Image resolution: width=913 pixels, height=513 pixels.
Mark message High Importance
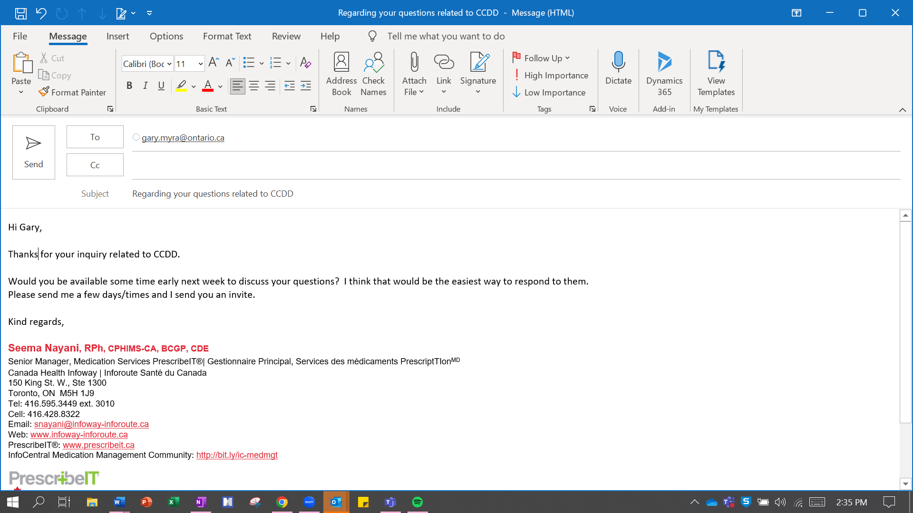pos(551,75)
